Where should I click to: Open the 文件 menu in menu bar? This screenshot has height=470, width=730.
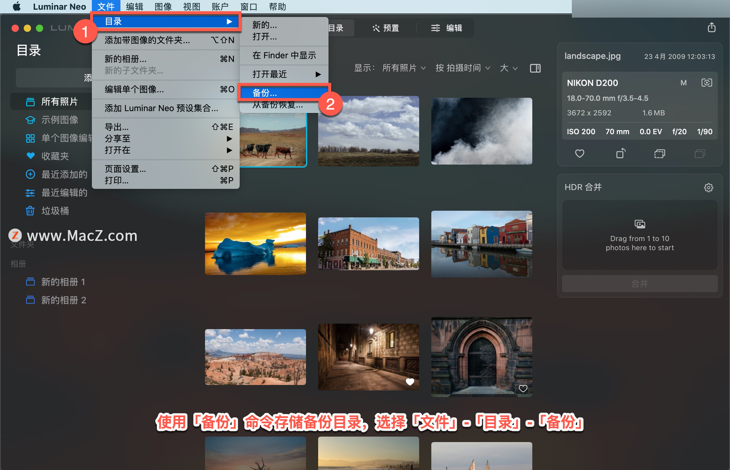(x=106, y=6)
